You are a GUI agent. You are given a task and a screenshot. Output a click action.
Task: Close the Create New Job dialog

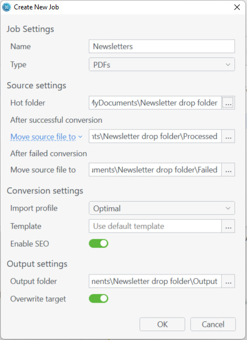point(237,7)
